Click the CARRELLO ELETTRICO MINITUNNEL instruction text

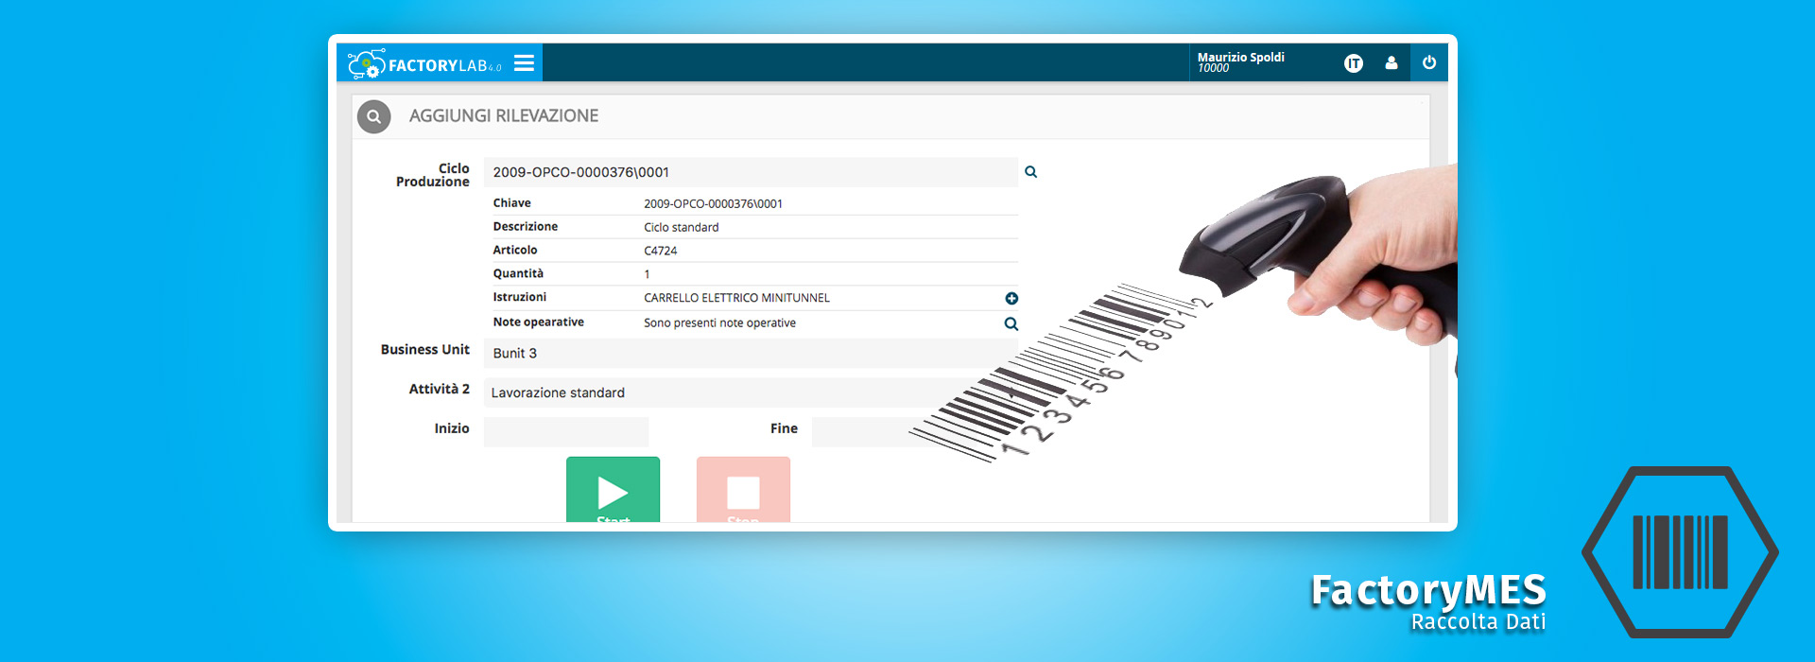coord(737,298)
